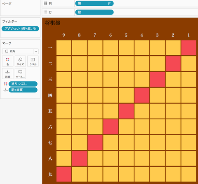Viewport: 198px width, 184px height.
Task: Click the color icon beside 塗りつぶし pill
Action: 6,84
